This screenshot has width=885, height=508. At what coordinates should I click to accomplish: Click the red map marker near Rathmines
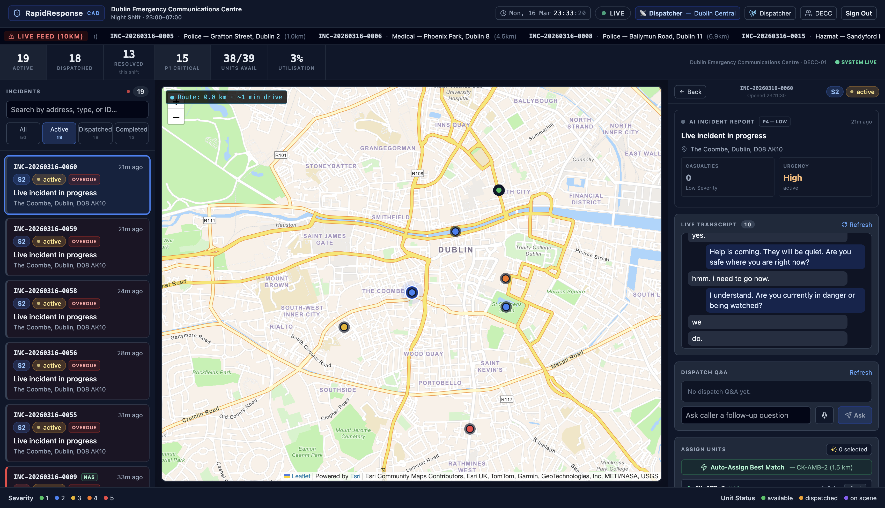[470, 429]
